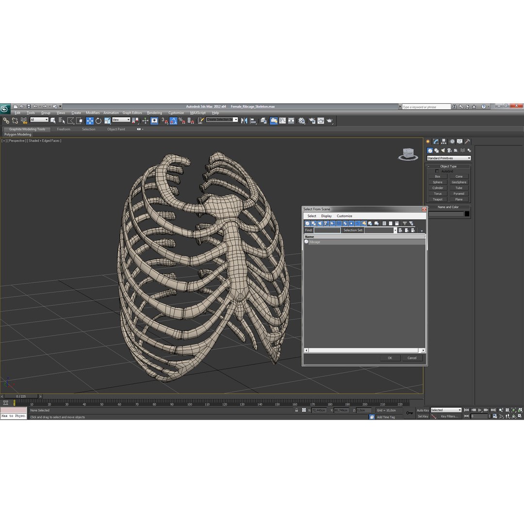Switch to the Freeform ribbon tab
Viewport: 524px width, 524px height.
[64, 130]
